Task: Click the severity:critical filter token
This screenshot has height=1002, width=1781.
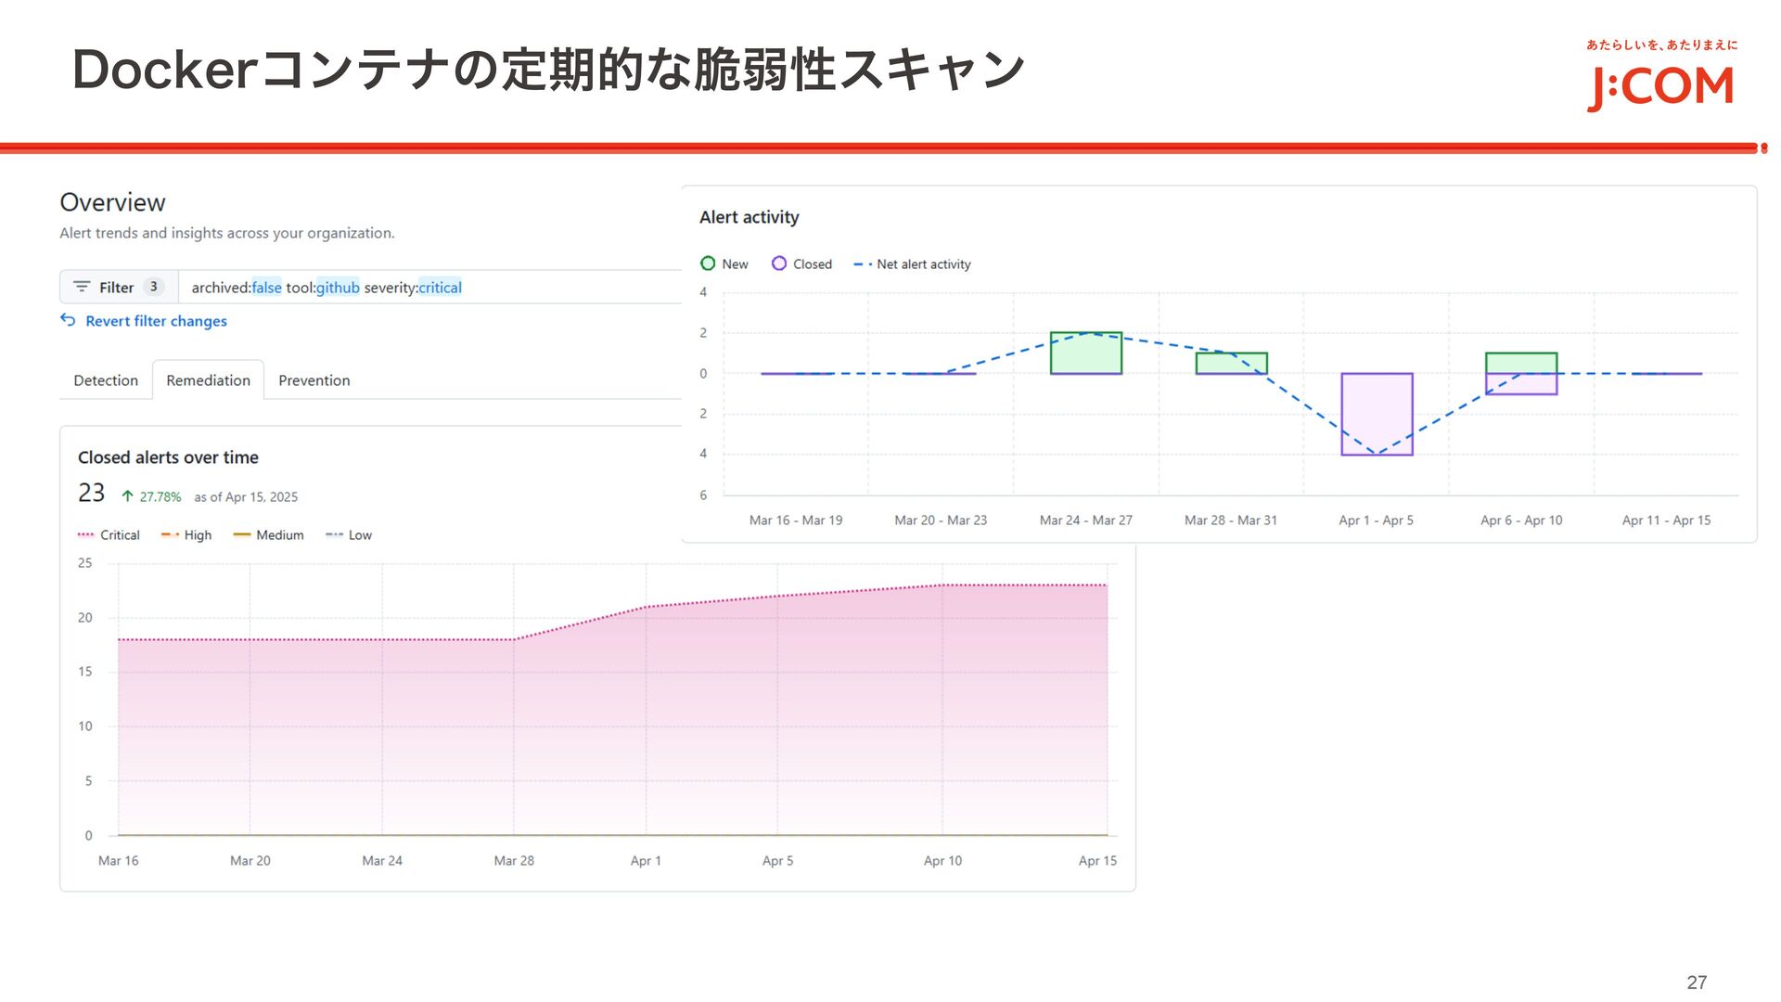Action: click(x=413, y=288)
